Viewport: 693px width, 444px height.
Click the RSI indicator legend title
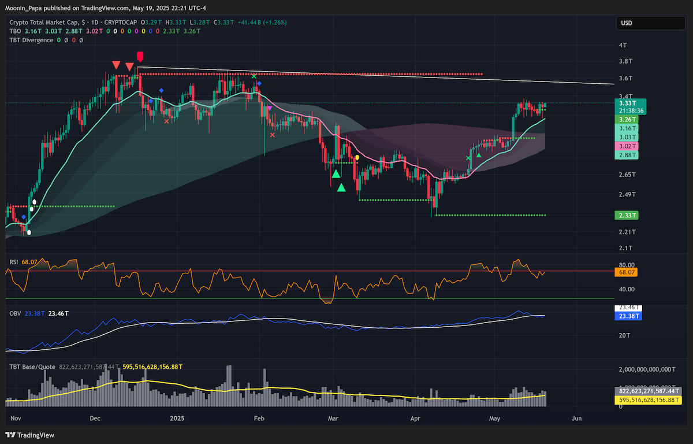[x=14, y=262]
